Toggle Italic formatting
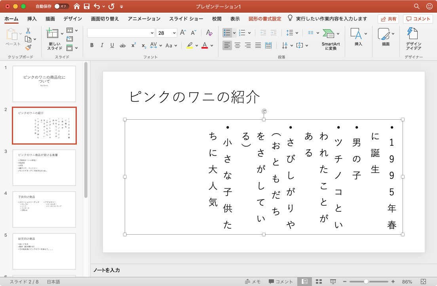The width and height of the screenshot is (437, 286). 102,45
